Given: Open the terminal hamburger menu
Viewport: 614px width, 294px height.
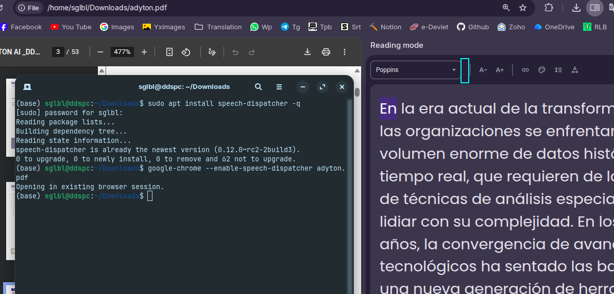Looking at the screenshot, I should (279, 87).
